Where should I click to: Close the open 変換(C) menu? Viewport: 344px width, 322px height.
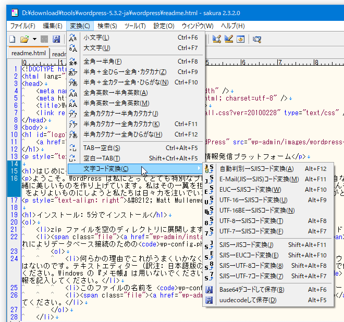pos(80,26)
